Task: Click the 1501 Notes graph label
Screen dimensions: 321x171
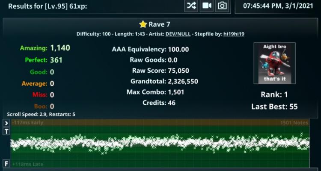Action: click(294, 123)
